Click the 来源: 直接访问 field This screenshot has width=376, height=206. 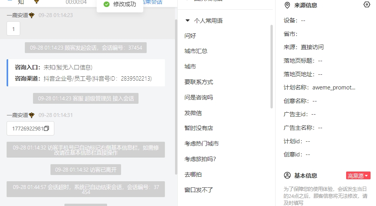(303, 47)
